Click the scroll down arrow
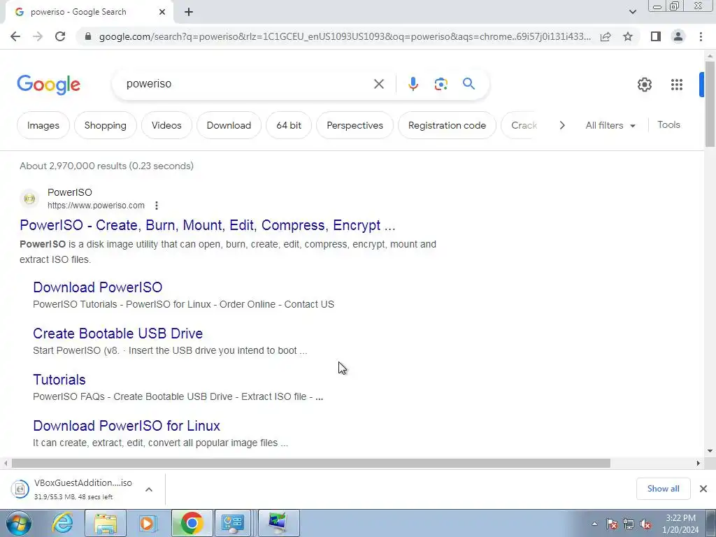The height and width of the screenshot is (537, 716). pos(710,451)
